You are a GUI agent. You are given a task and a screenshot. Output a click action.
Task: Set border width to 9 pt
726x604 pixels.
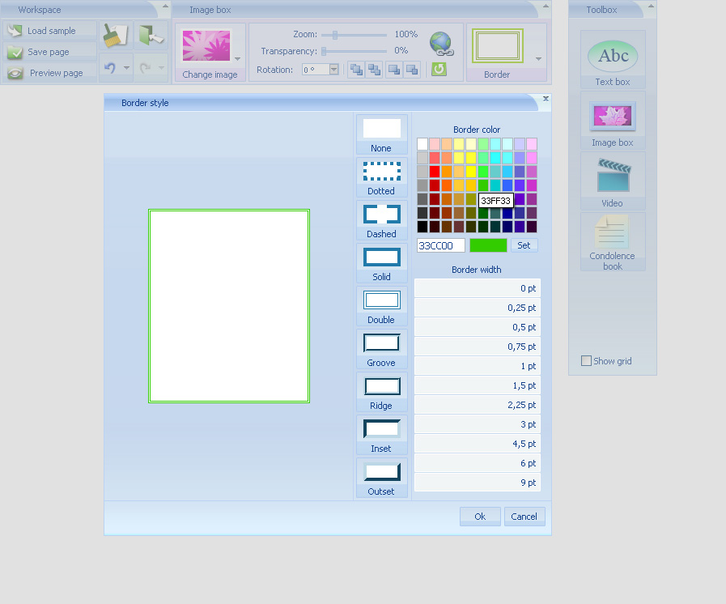tap(478, 483)
